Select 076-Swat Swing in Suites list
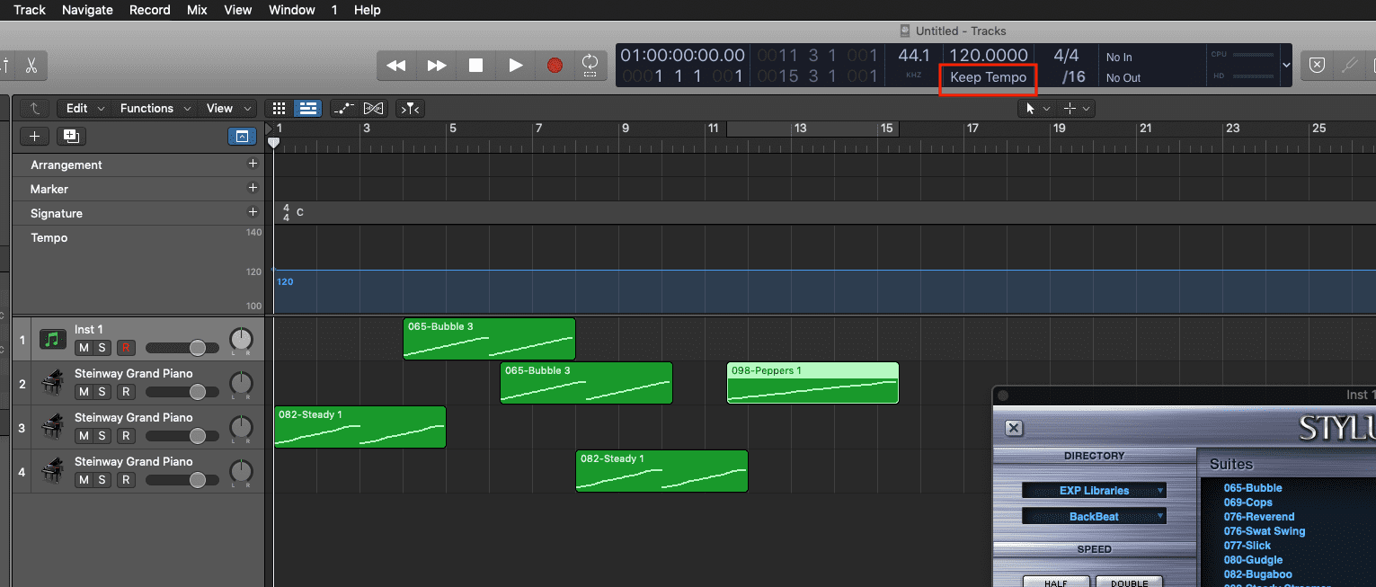Viewport: 1376px width, 587px height. pyautogui.click(x=1265, y=531)
